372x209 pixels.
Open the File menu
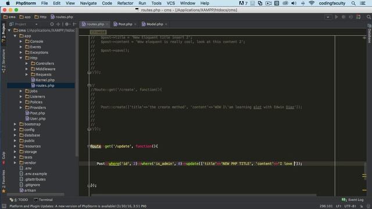(44, 3)
